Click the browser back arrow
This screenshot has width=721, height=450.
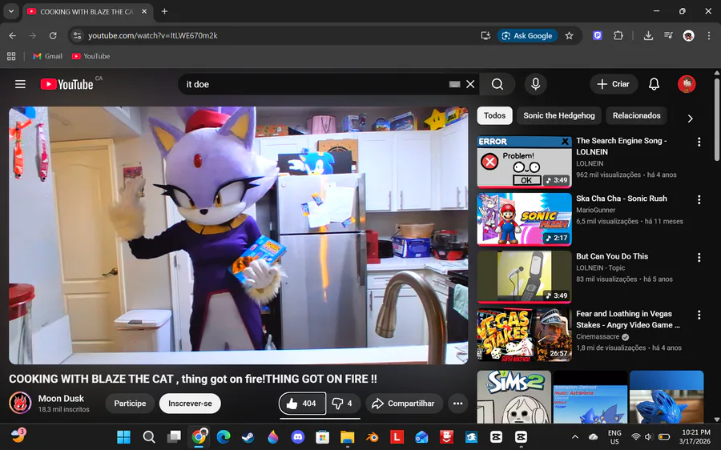click(x=12, y=35)
